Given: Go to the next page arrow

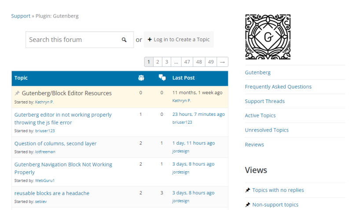Looking at the screenshot, I should 222,62.
